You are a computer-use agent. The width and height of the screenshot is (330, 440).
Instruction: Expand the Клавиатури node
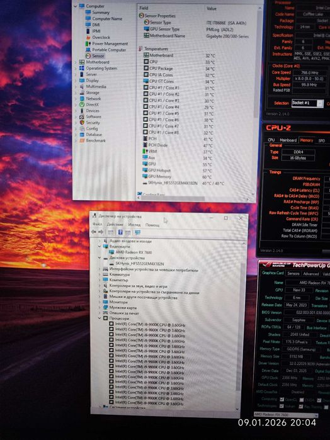[x=99, y=274]
